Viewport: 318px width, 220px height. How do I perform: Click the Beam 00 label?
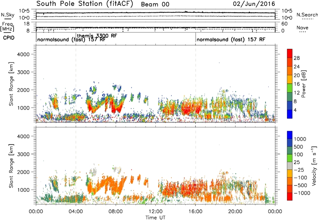(155, 4)
